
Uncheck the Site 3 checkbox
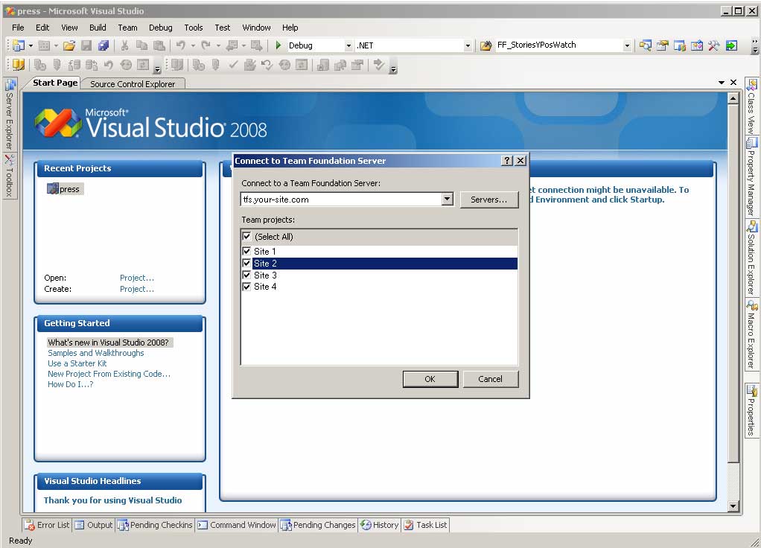(246, 275)
